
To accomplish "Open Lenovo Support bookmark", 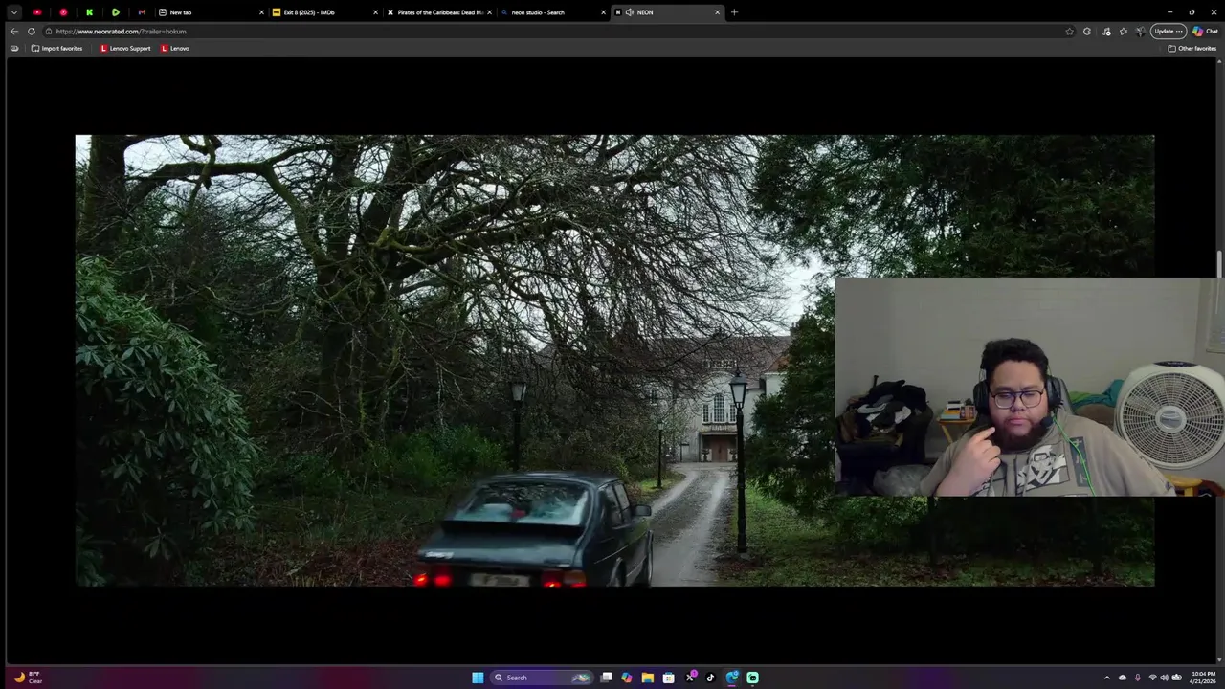I will click(125, 48).
